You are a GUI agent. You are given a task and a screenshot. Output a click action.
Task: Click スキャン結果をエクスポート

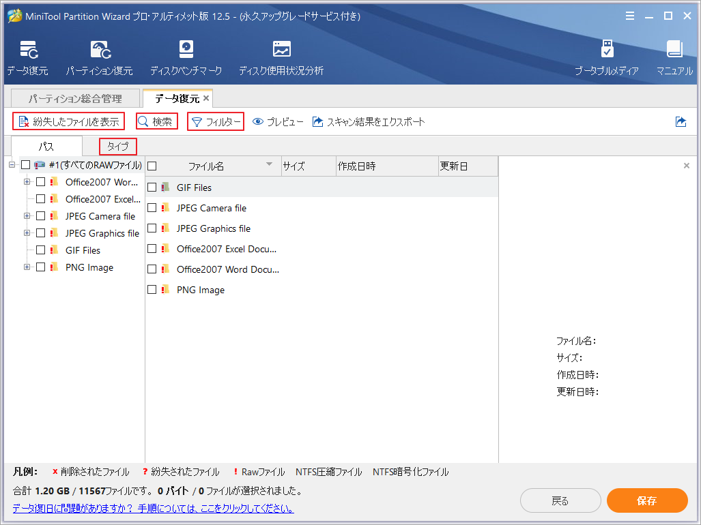coord(369,121)
